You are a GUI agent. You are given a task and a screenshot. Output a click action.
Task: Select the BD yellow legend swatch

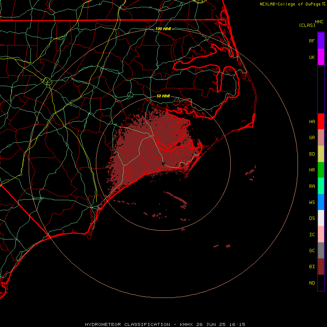point(321,154)
